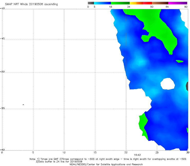Screen dimensions: 190x166
Task: Click the dark gray patch at the right edge
Action: (x=187, y=86)
